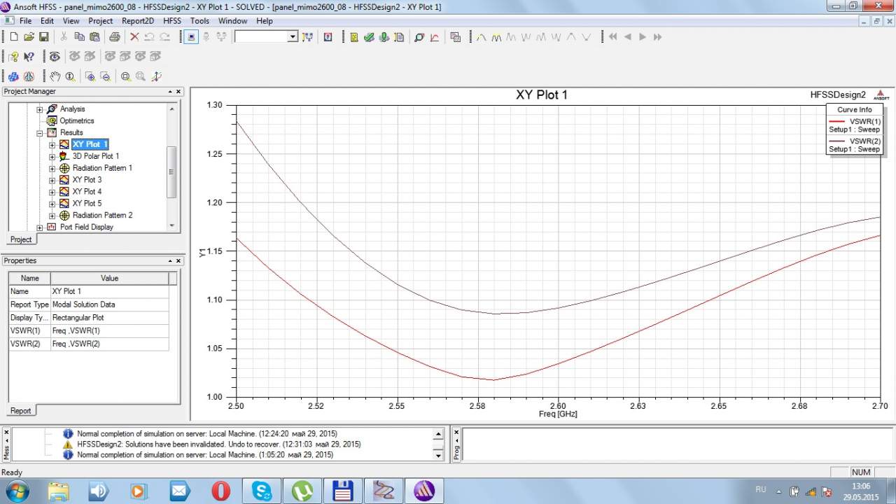Click the Validate green checkmark icon
Viewport: 896px width, 504px height.
370,37
